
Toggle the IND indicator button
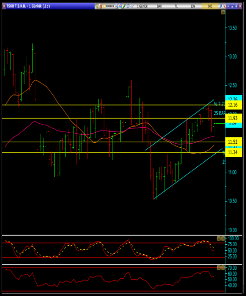[210, 6]
